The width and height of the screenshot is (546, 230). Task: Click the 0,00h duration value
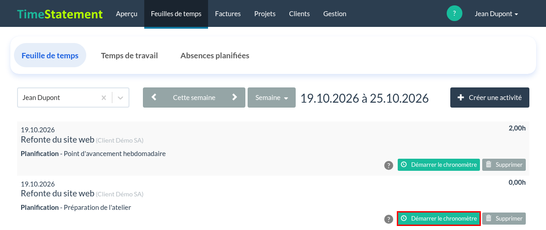click(517, 182)
